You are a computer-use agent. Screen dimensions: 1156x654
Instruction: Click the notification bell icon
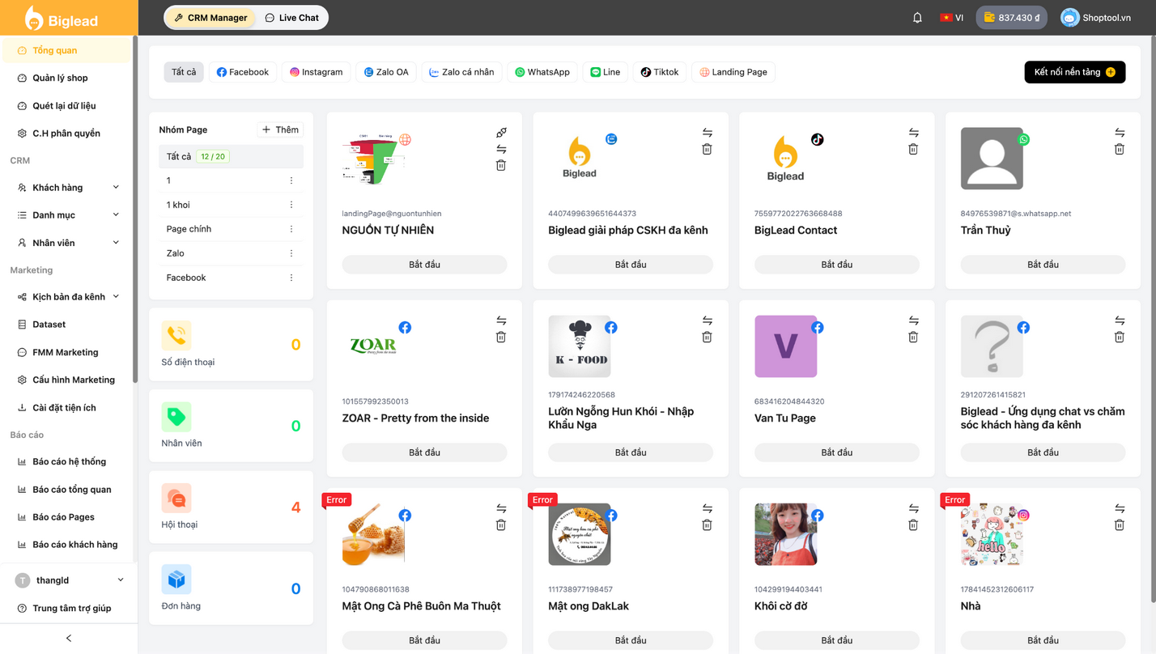(x=917, y=18)
